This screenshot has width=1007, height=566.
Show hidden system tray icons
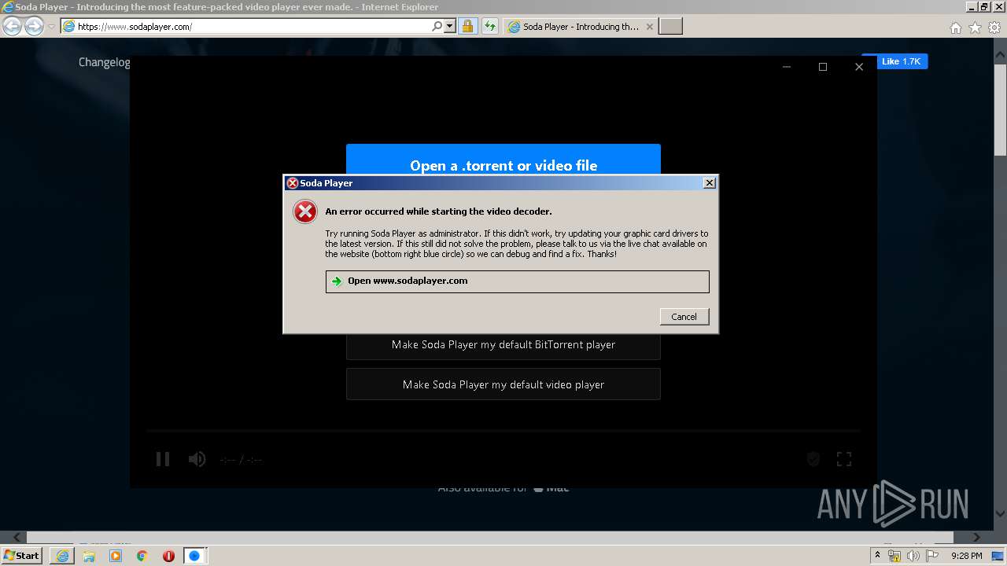point(878,556)
